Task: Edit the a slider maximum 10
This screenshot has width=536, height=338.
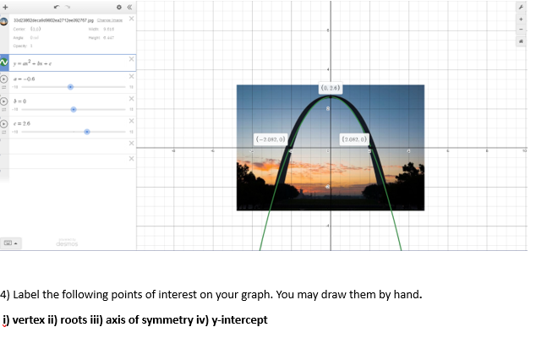Action: point(131,87)
